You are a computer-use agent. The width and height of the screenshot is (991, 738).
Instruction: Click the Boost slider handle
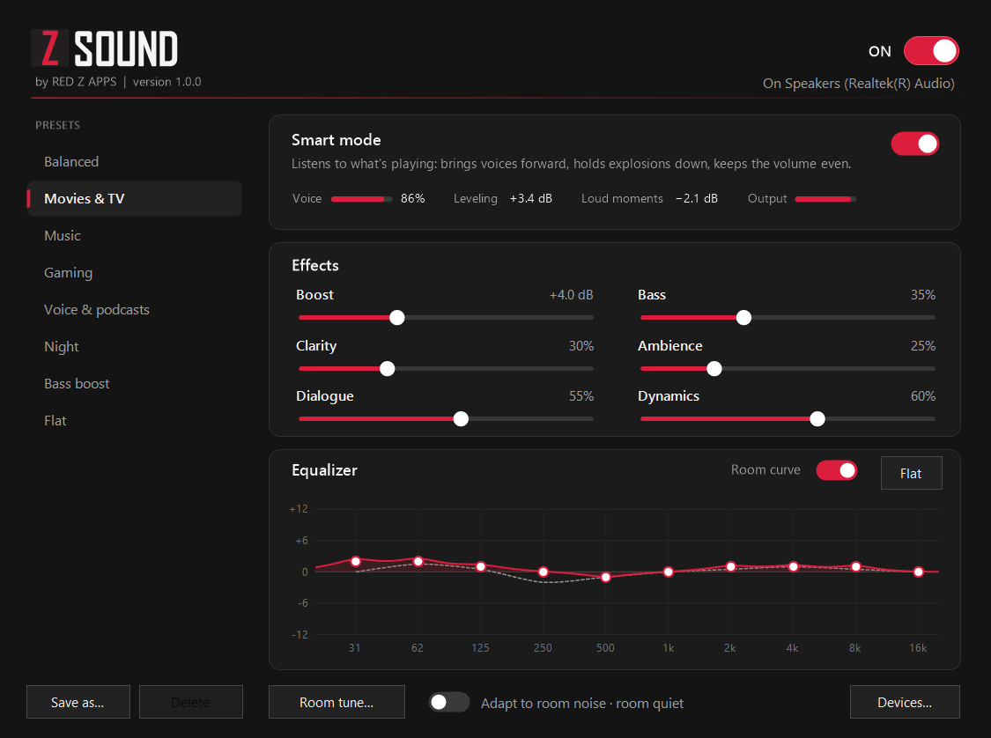(x=397, y=317)
